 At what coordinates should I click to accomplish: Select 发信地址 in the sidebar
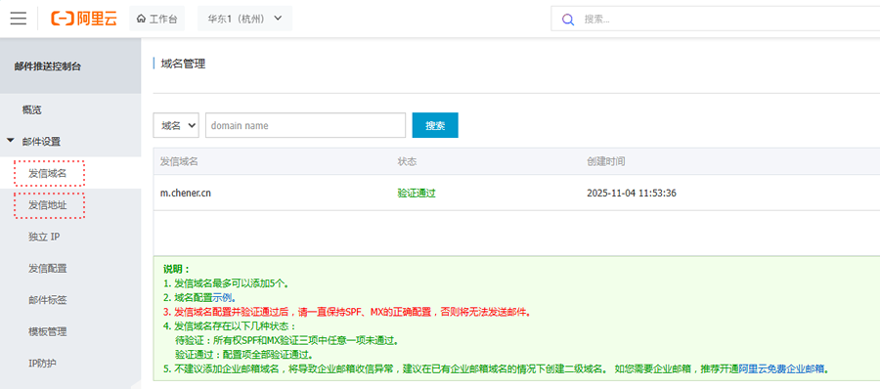(x=48, y=205)
